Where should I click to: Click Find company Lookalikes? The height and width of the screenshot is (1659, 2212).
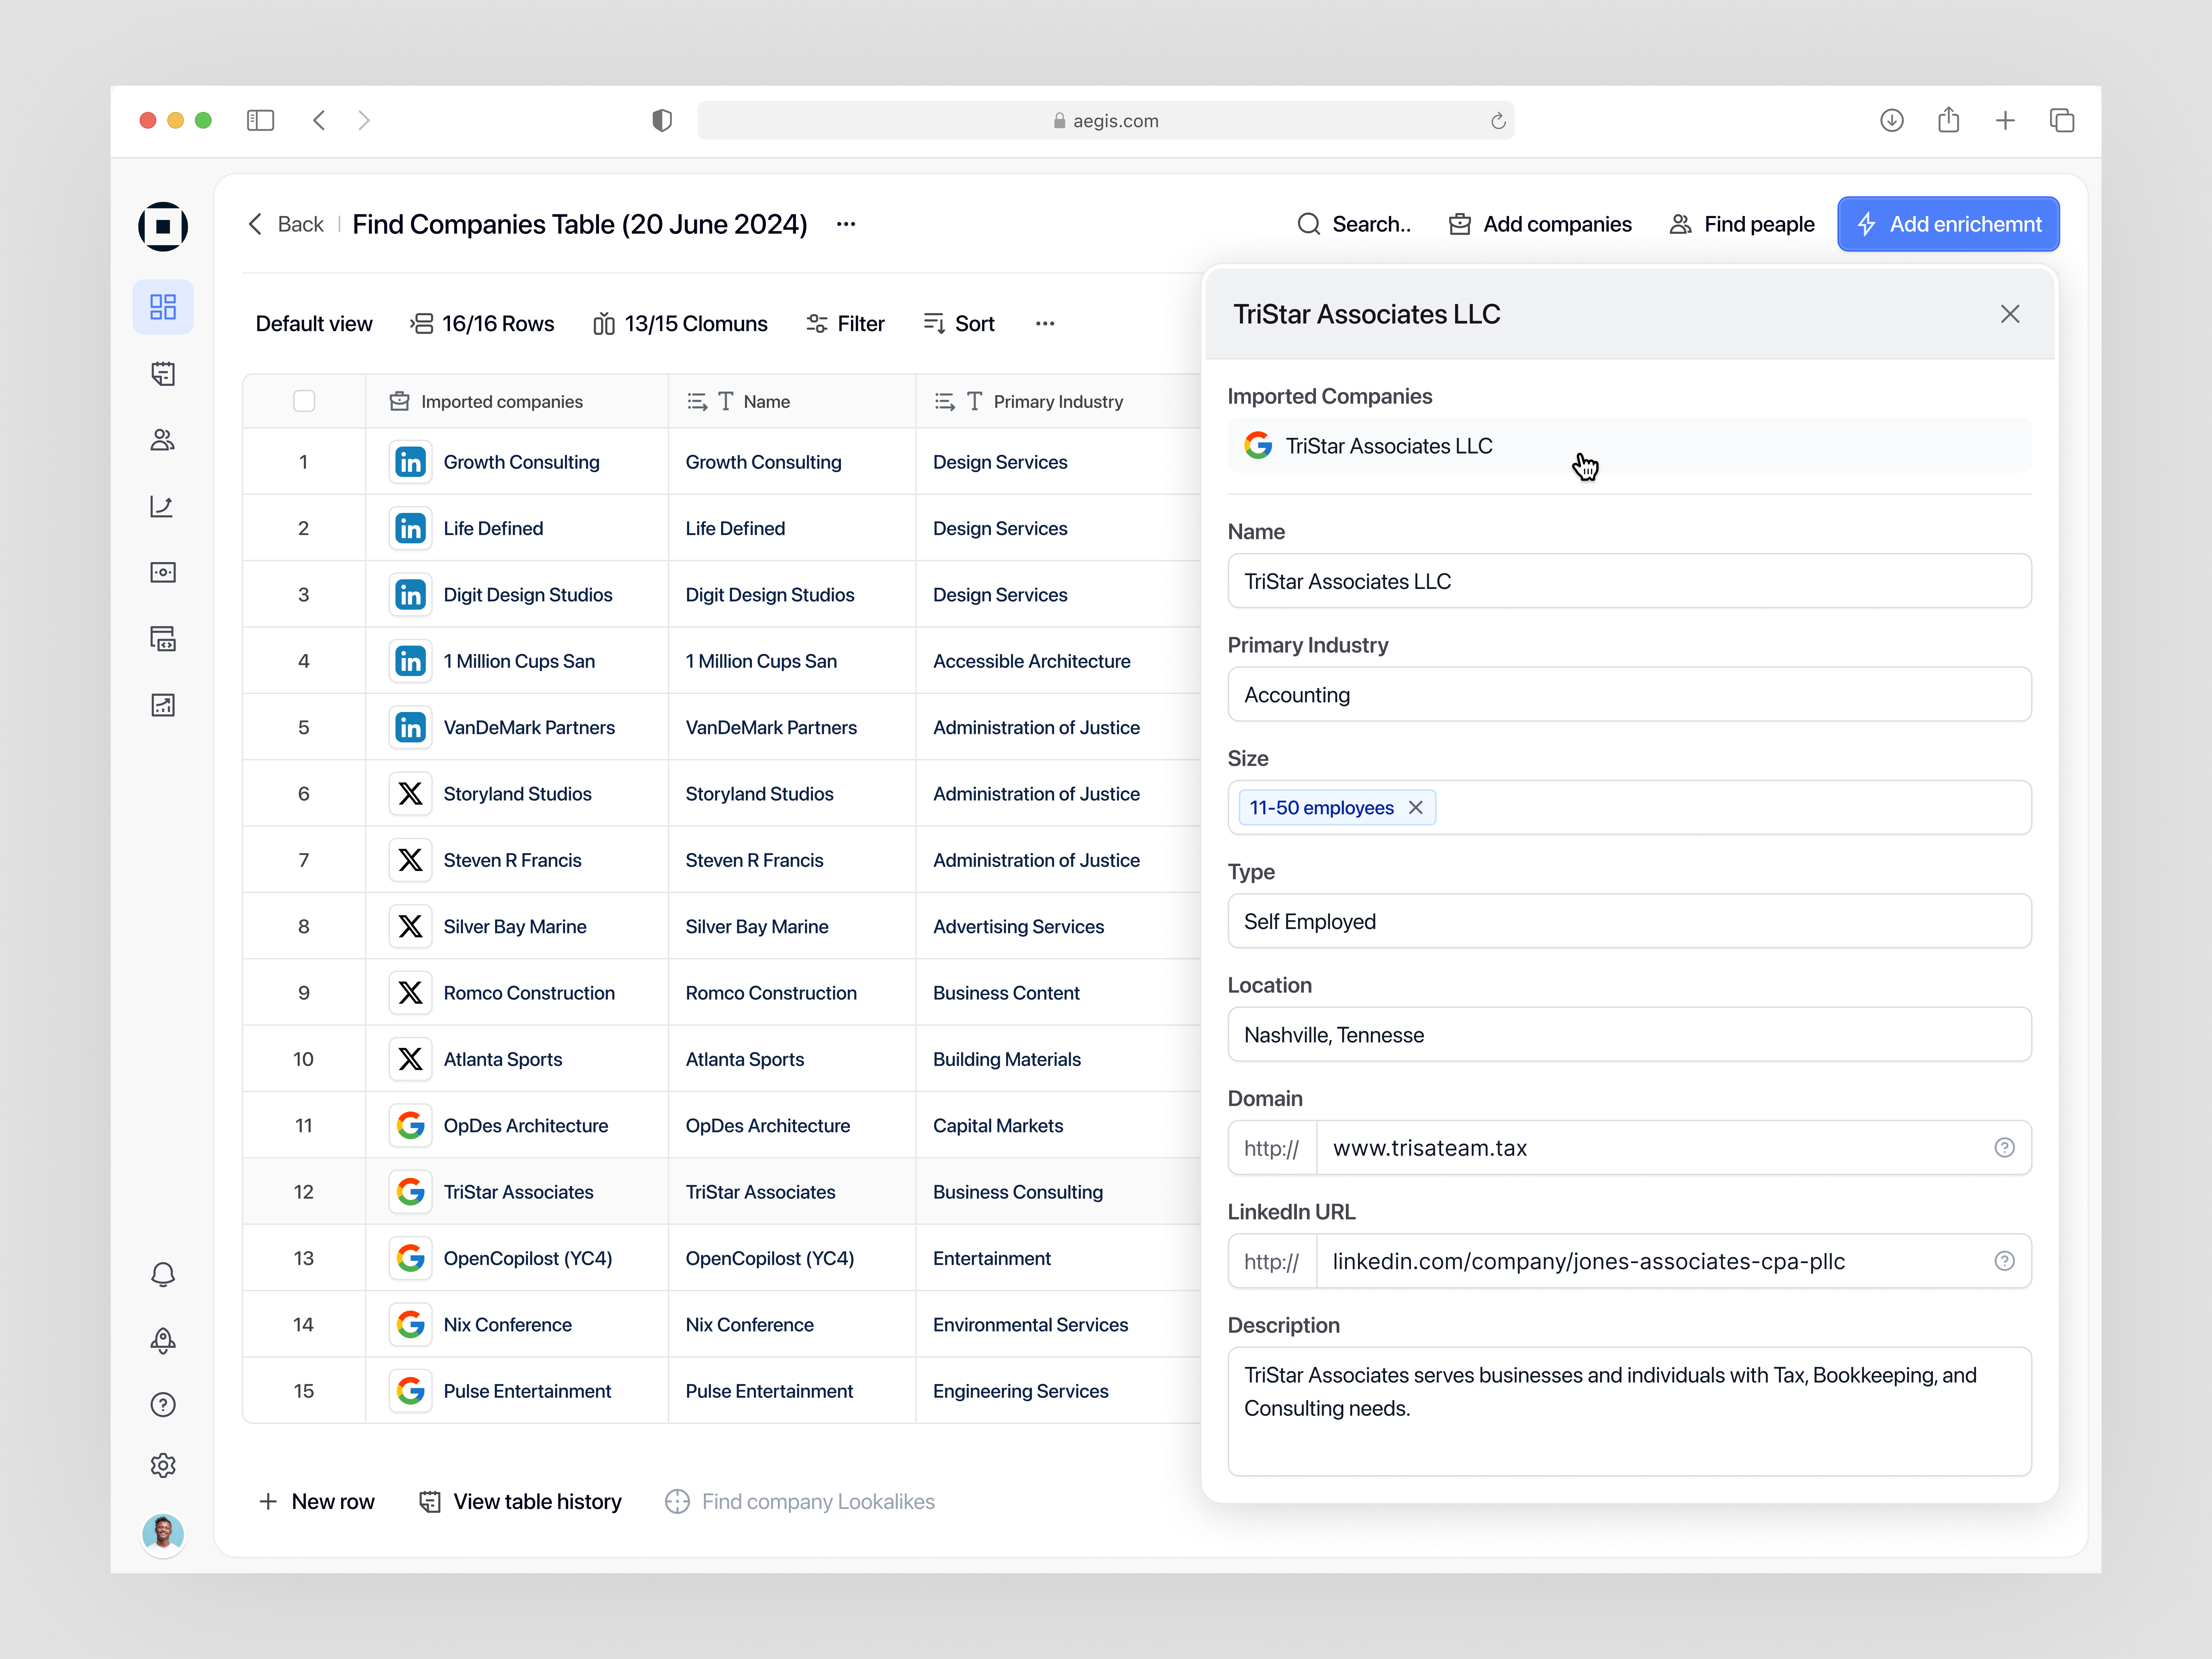pyautogui.click(x=800, y=1502)
